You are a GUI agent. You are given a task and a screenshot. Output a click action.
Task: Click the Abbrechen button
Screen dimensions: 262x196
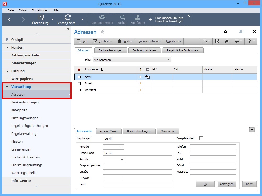tap(227, 184)
